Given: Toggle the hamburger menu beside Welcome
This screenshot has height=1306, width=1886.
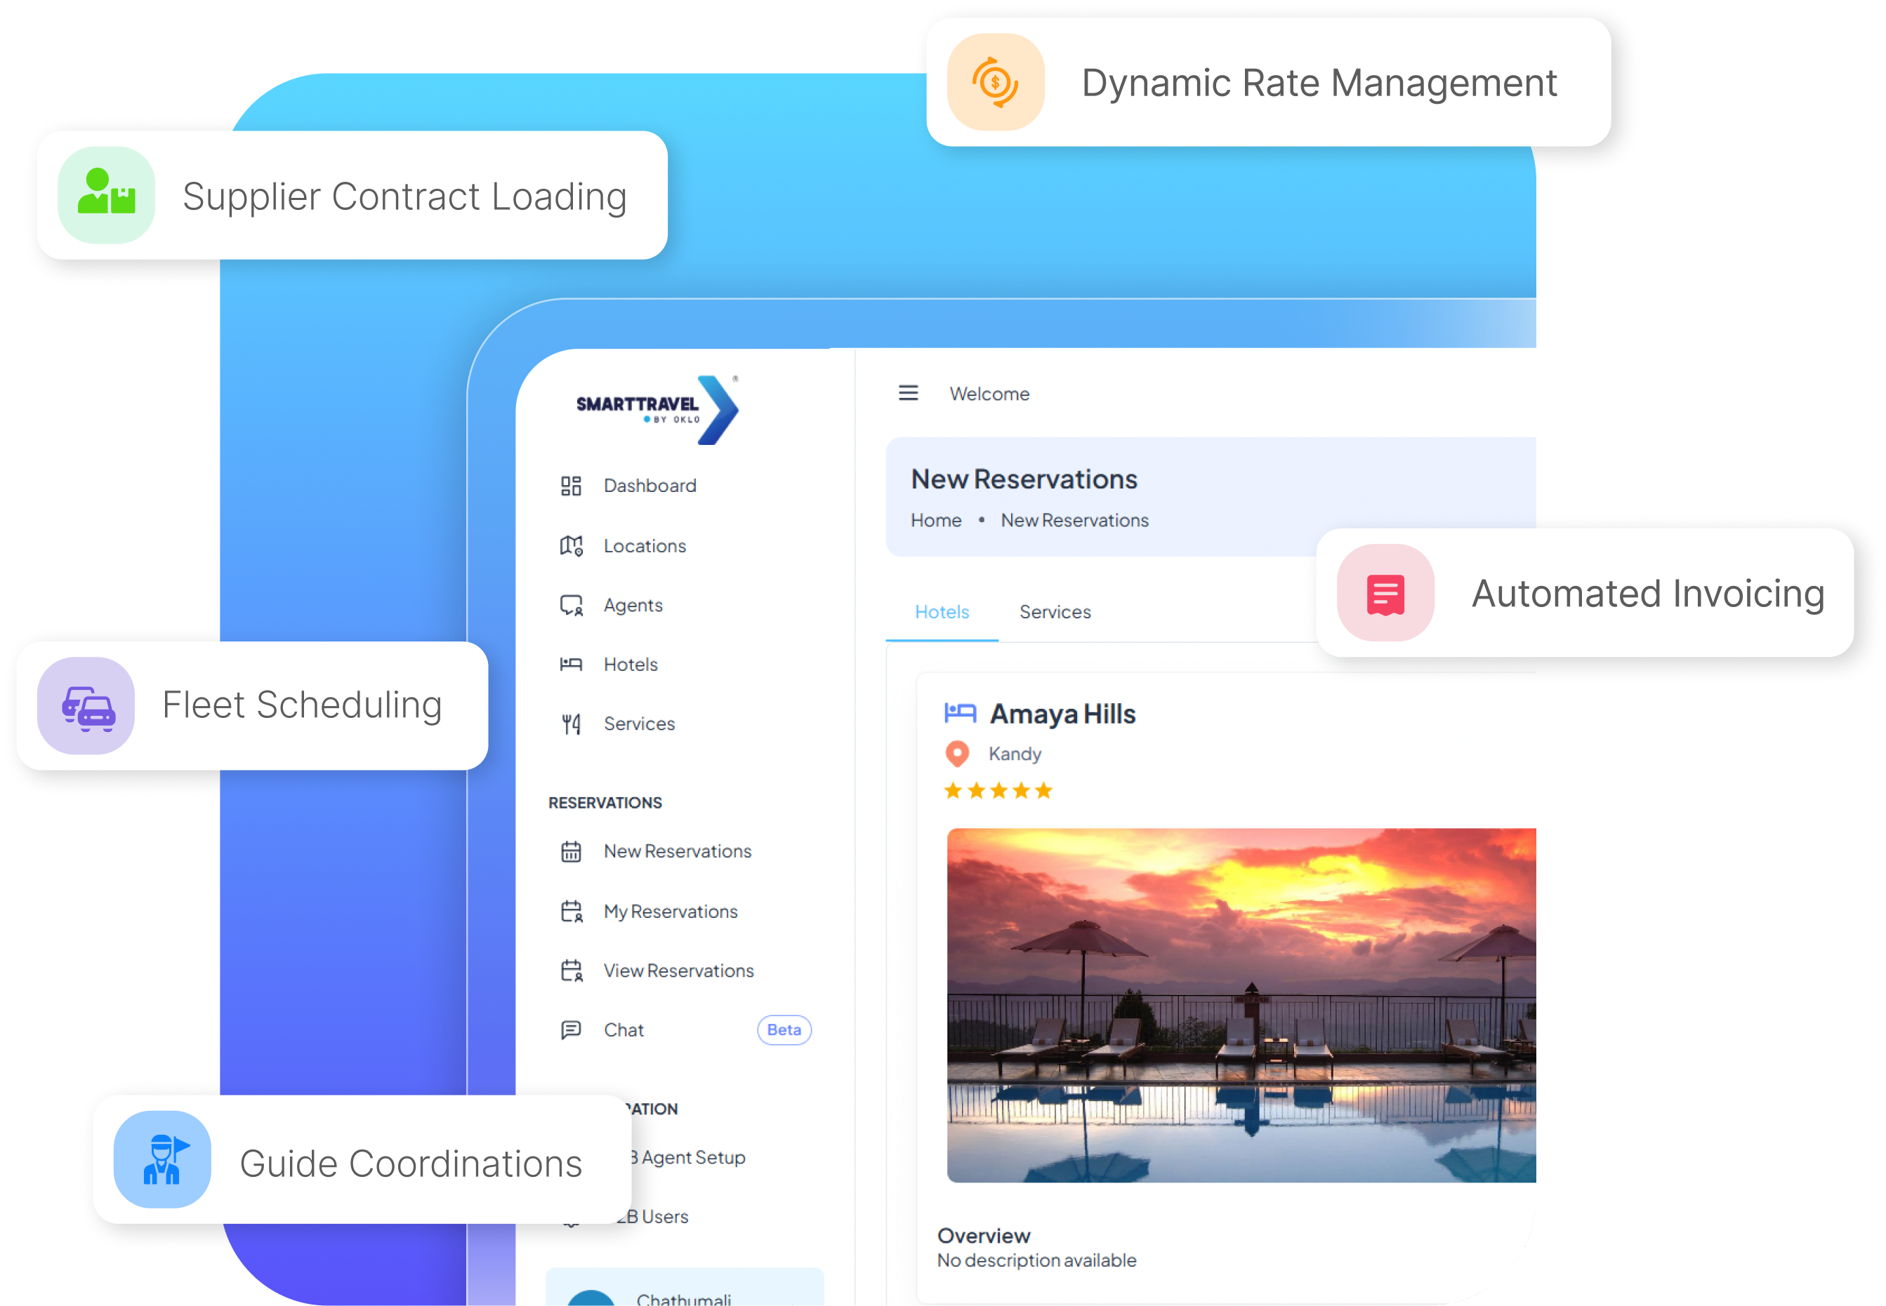Looking at the screenshot, I should [x=908, y=393].
